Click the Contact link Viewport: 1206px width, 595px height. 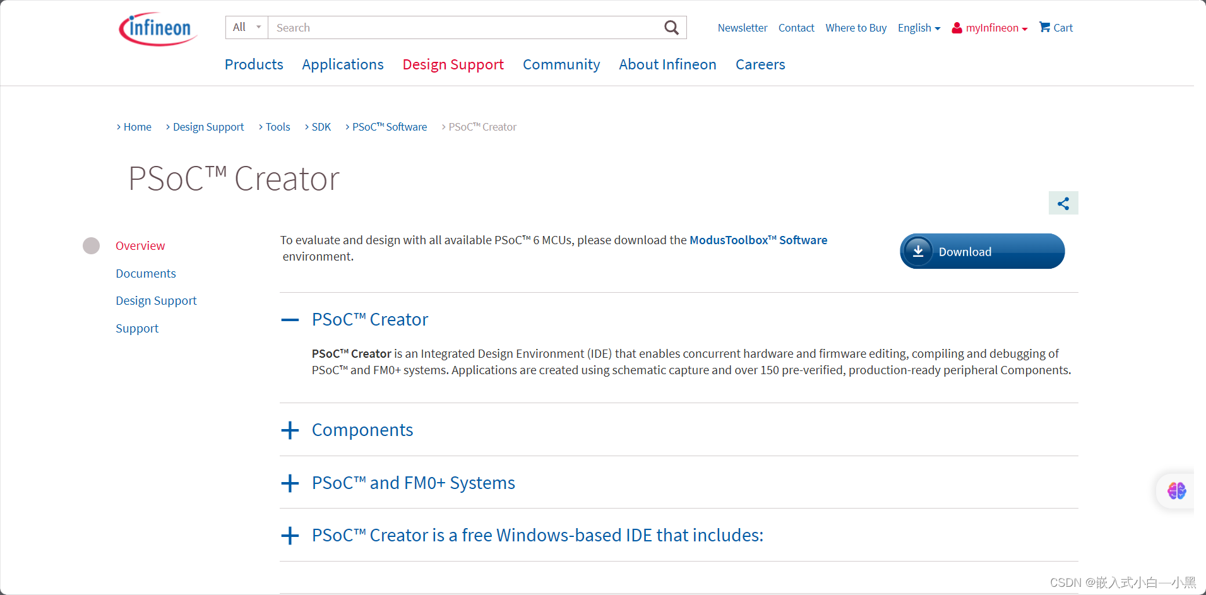pyautogui.click(x=796, y=28)
